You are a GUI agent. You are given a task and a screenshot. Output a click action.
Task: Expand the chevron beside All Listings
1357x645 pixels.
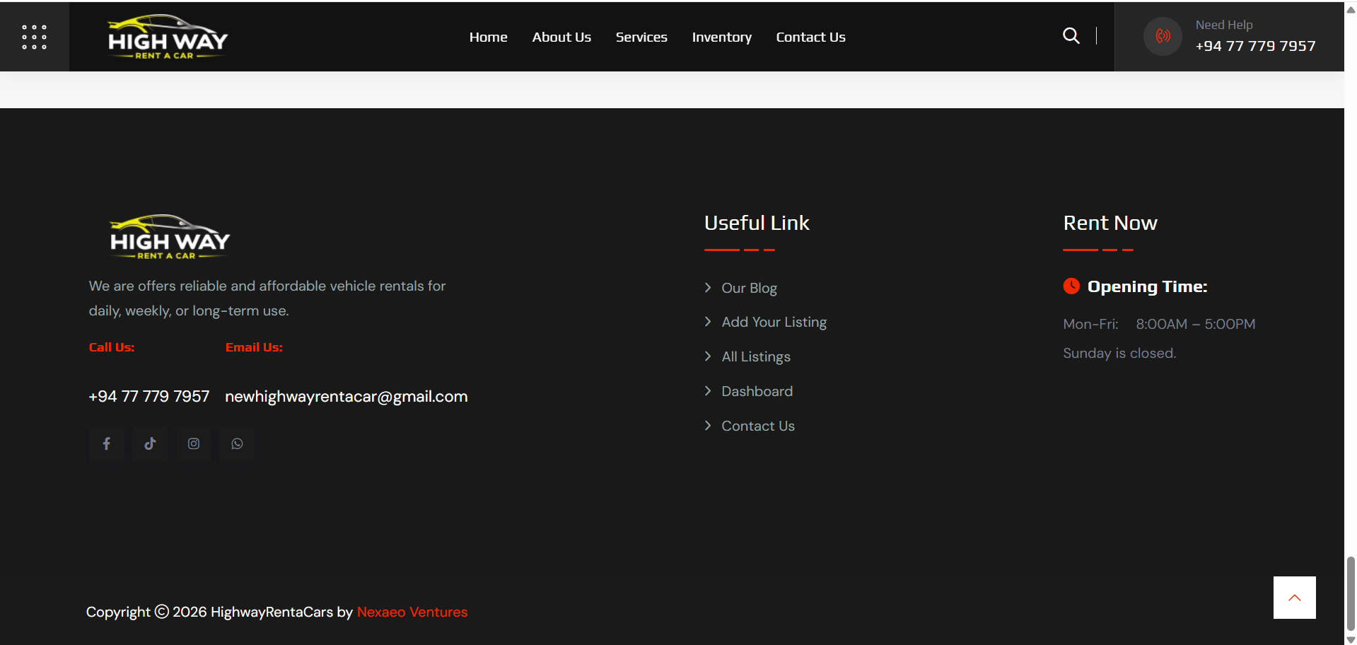pos(709,356)
